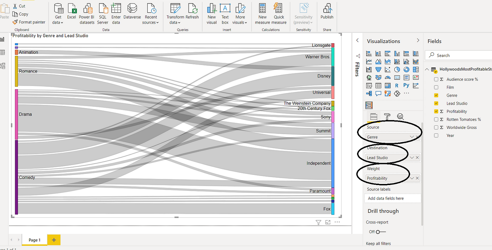Screen dimensions: 492x250
Task: Remove Genre from Source well
Action: (417, 137)
